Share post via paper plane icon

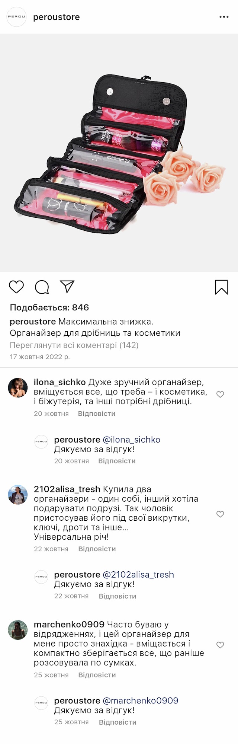pos(67,287)
